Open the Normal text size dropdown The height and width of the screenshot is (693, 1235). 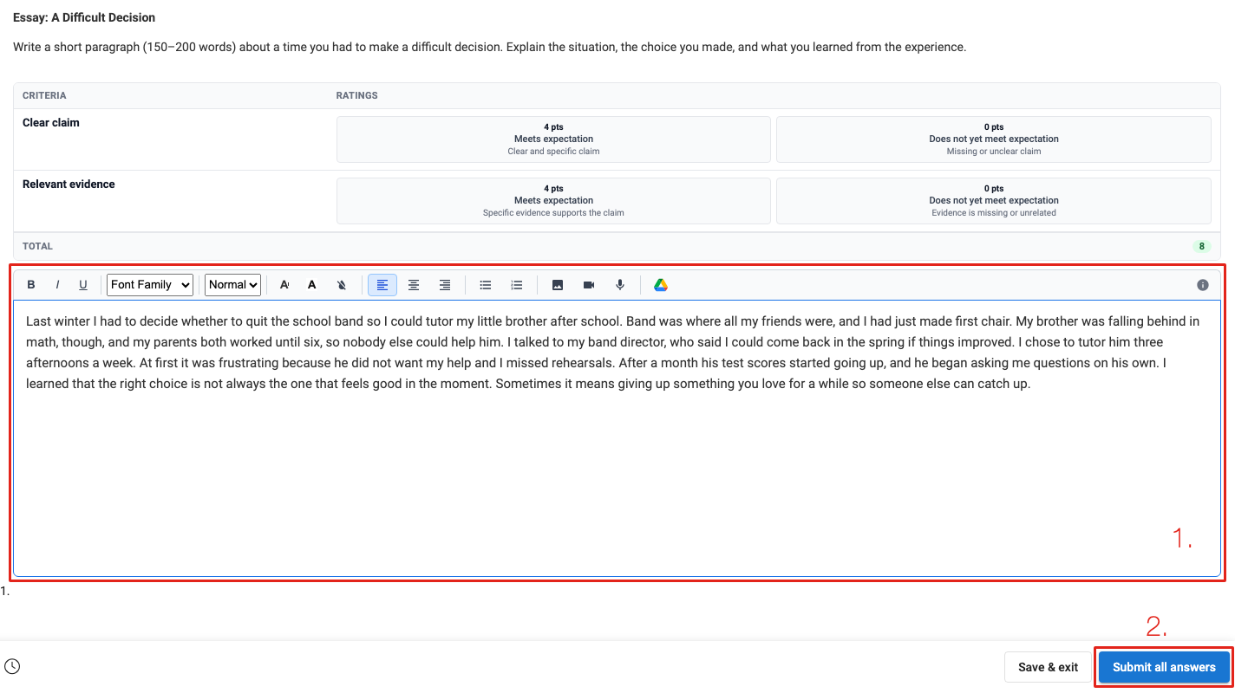coord(233,285)
